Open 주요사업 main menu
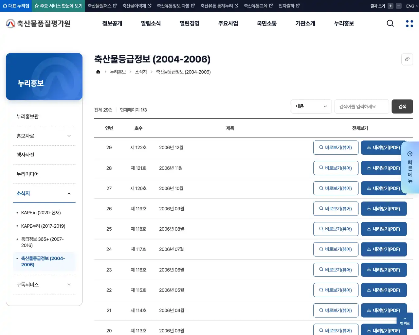Screen dimensions: 419x335 228,24
